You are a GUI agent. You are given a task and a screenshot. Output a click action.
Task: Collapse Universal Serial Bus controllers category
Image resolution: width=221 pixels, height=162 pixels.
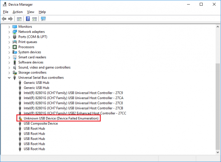click(9, 78)
